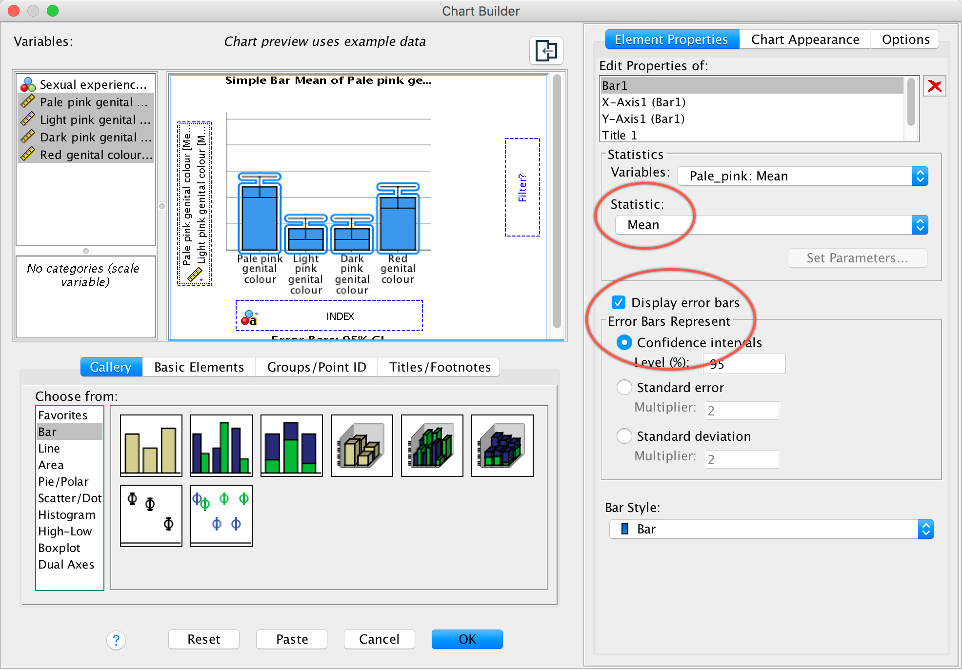Viewport: 962px width, 670px height.
Task: Select the Standard error radio button
Action: click(x=624, y=388)
